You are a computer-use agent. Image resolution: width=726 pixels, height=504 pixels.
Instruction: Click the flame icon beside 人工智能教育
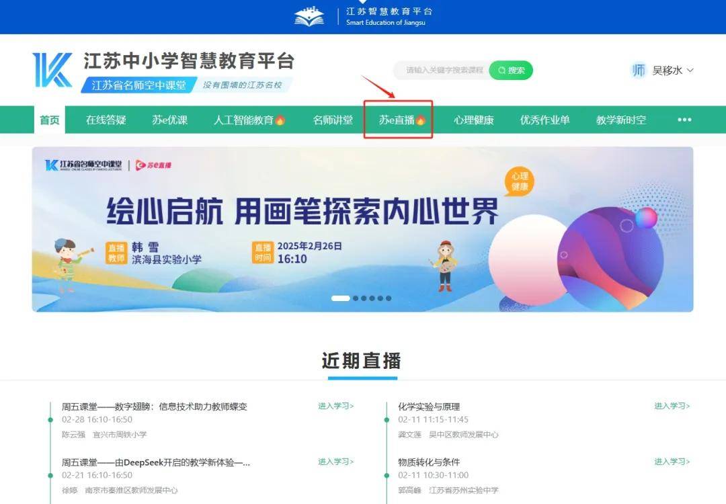coord(280,120)
